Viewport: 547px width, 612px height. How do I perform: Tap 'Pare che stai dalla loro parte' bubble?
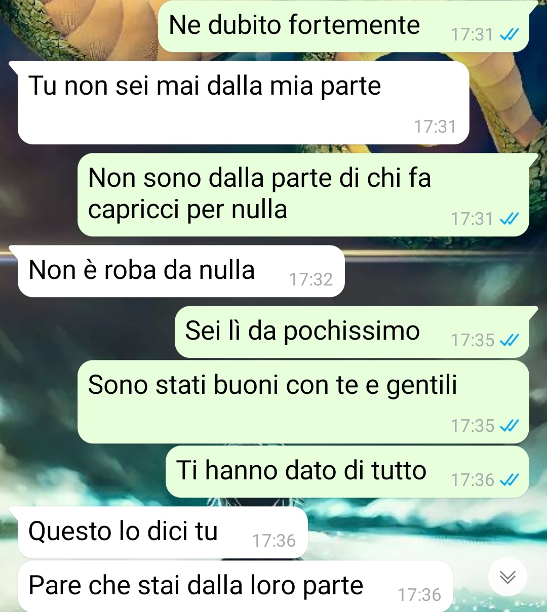coord(235,586)
